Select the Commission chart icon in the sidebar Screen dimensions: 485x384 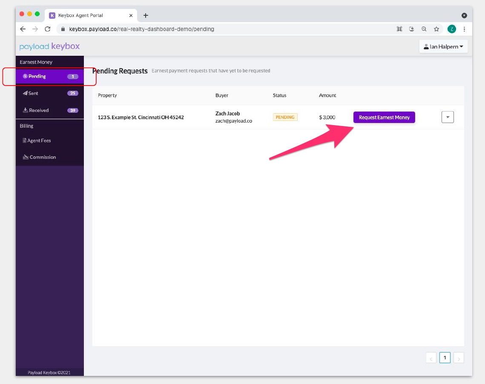coord(25,157)
